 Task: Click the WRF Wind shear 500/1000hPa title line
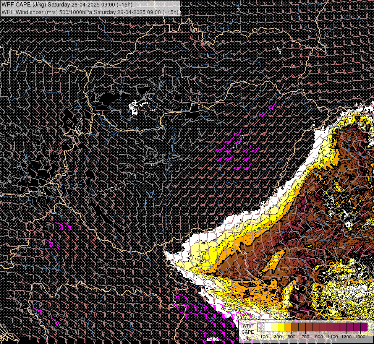click(90, 12)
